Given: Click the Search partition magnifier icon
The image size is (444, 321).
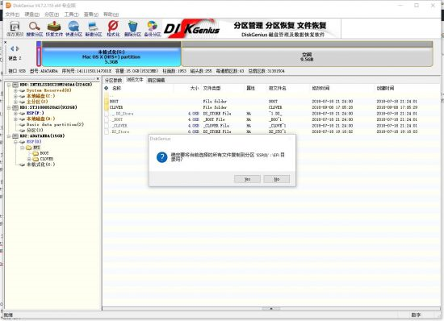Looking at the screenshot, I should (x=34, y=27).
